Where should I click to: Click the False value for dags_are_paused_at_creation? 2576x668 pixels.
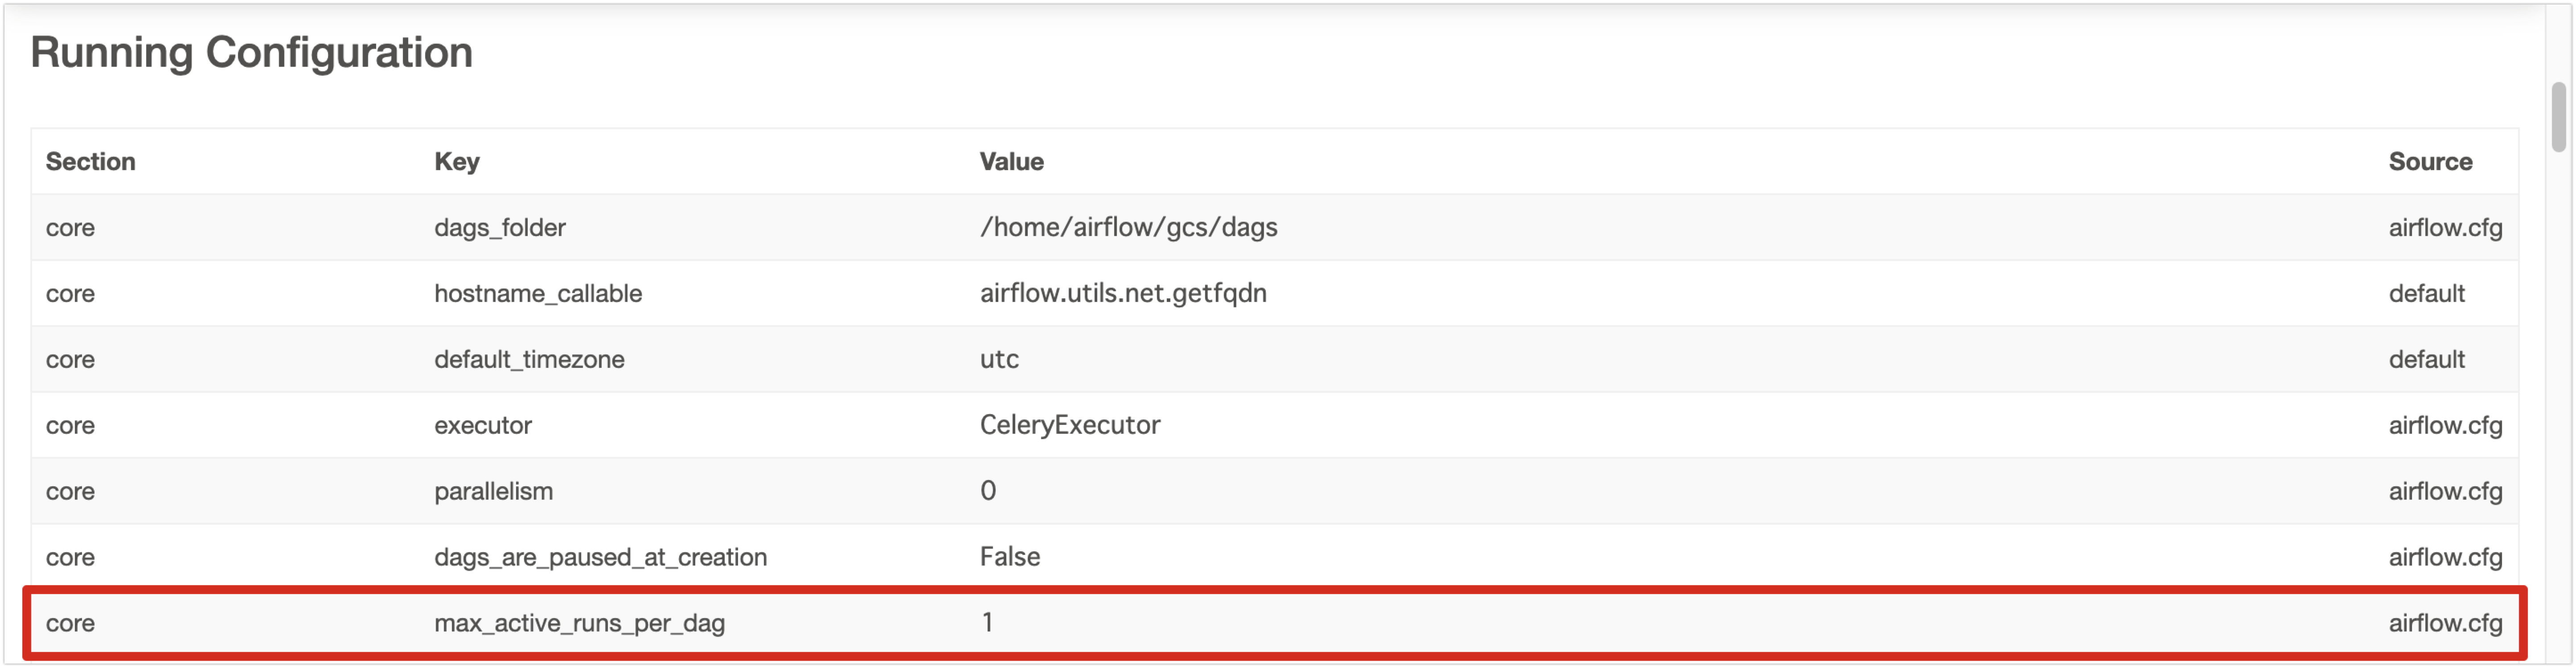(1009, 557)
